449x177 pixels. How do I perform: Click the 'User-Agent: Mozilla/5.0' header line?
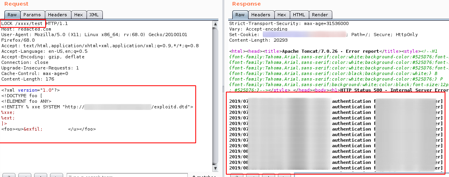[x=94, y=35]
